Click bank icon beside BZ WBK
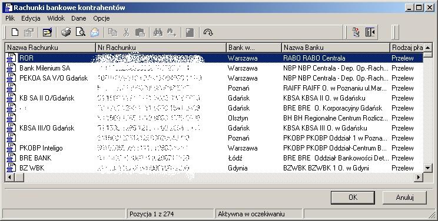Image resolution: width=438 pixels, height=221 pixels. click(x=11, y=168)
